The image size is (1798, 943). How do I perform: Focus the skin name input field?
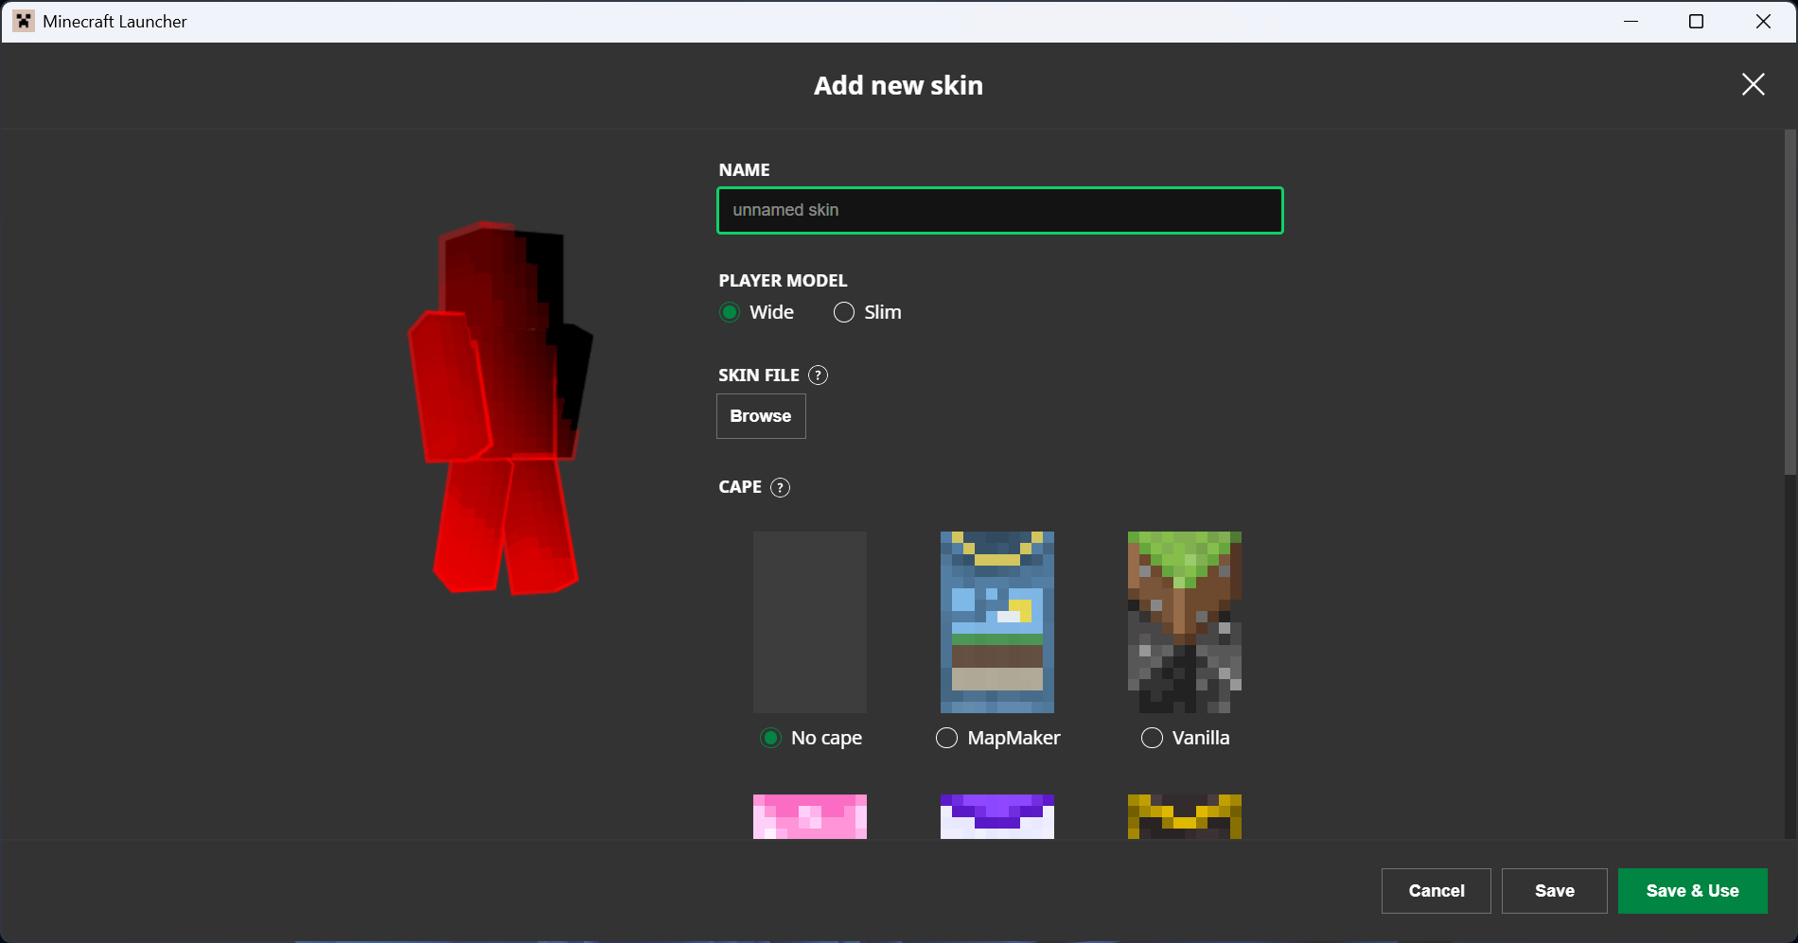point(1000,210)
